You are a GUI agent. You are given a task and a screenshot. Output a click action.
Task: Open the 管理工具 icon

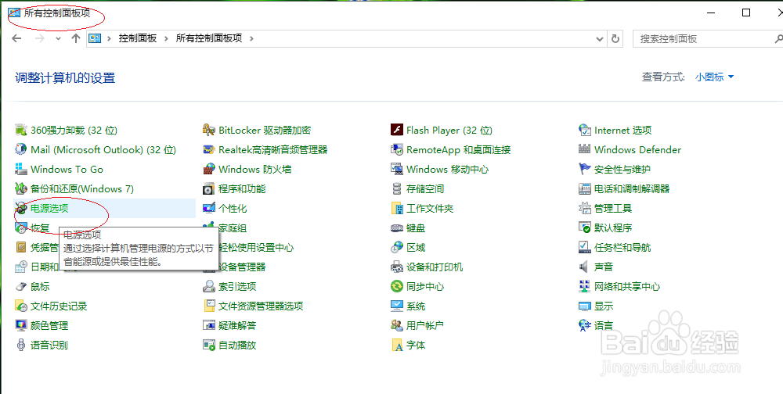(x=584, y=209)
